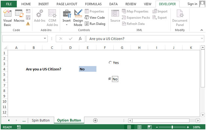Open the Add-Ins manager
Viewport: 206px width, 130px height.
pos(40,16)
